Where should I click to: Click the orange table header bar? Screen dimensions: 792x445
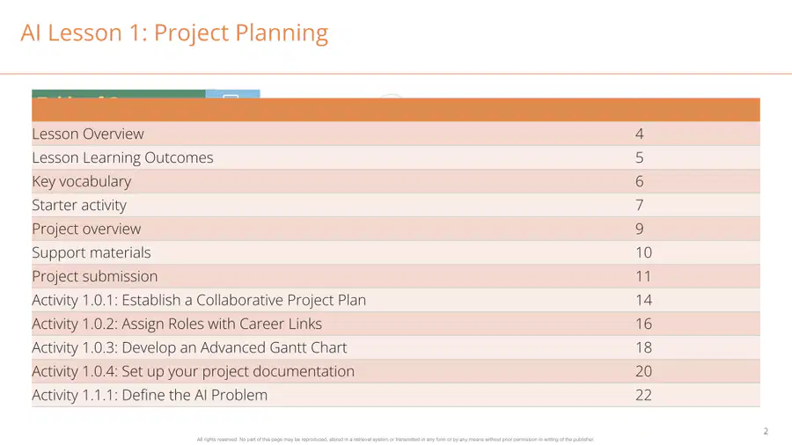395,109
